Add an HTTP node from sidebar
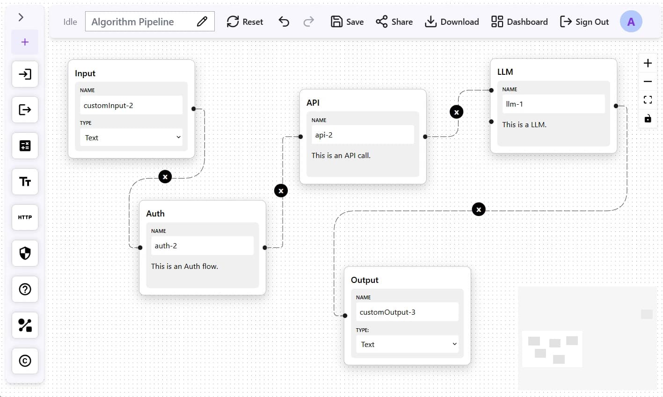Viewport: 663px width, 397px height. click(25, 217)
